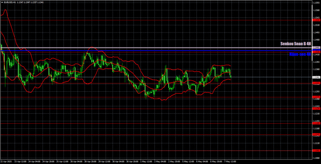Click the current price 1.1341 tag
321x164 pixels.
click(316, 77)
